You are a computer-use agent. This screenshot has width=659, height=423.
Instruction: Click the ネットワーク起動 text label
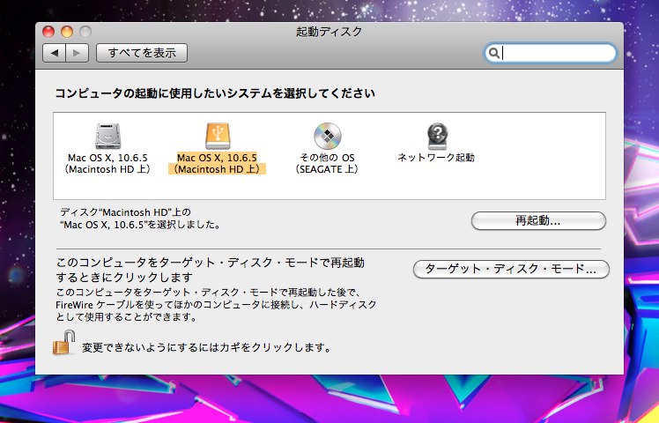pos(436,158)
